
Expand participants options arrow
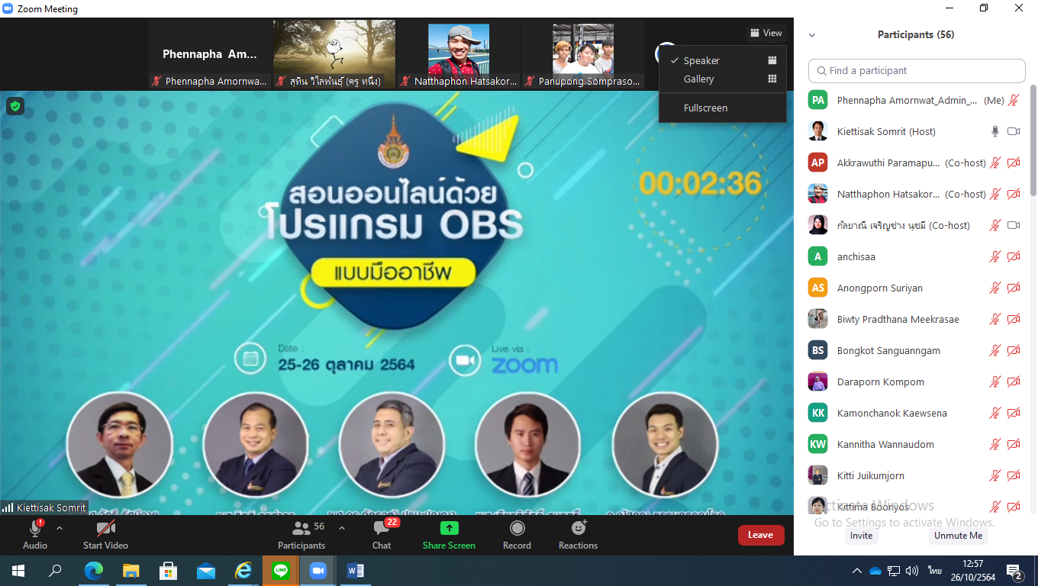[x=342, y=528]
